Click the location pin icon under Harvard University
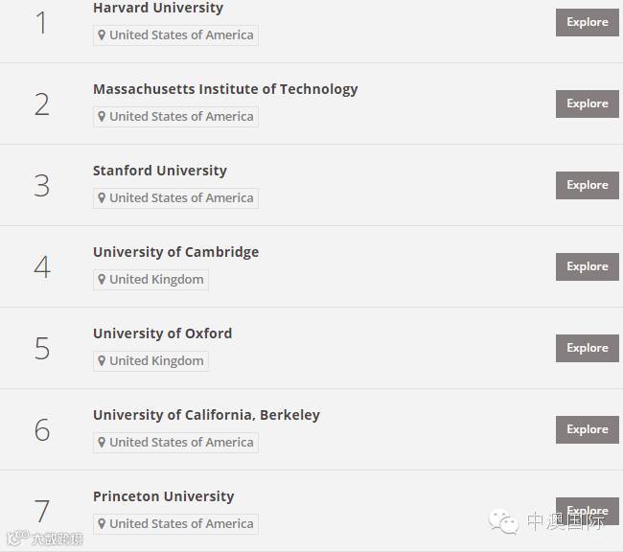 tap(102, 35)
